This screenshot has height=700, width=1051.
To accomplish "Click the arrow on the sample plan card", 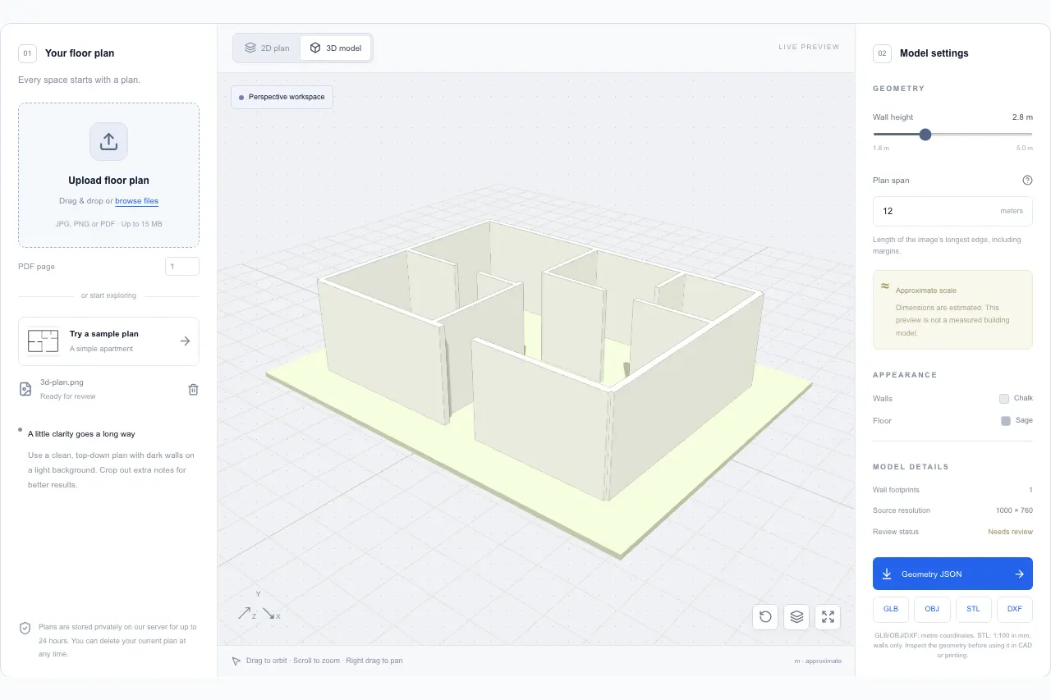I will pos(185,341).
